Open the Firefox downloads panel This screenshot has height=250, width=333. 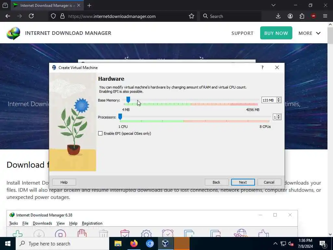click(x=278, y=16)
